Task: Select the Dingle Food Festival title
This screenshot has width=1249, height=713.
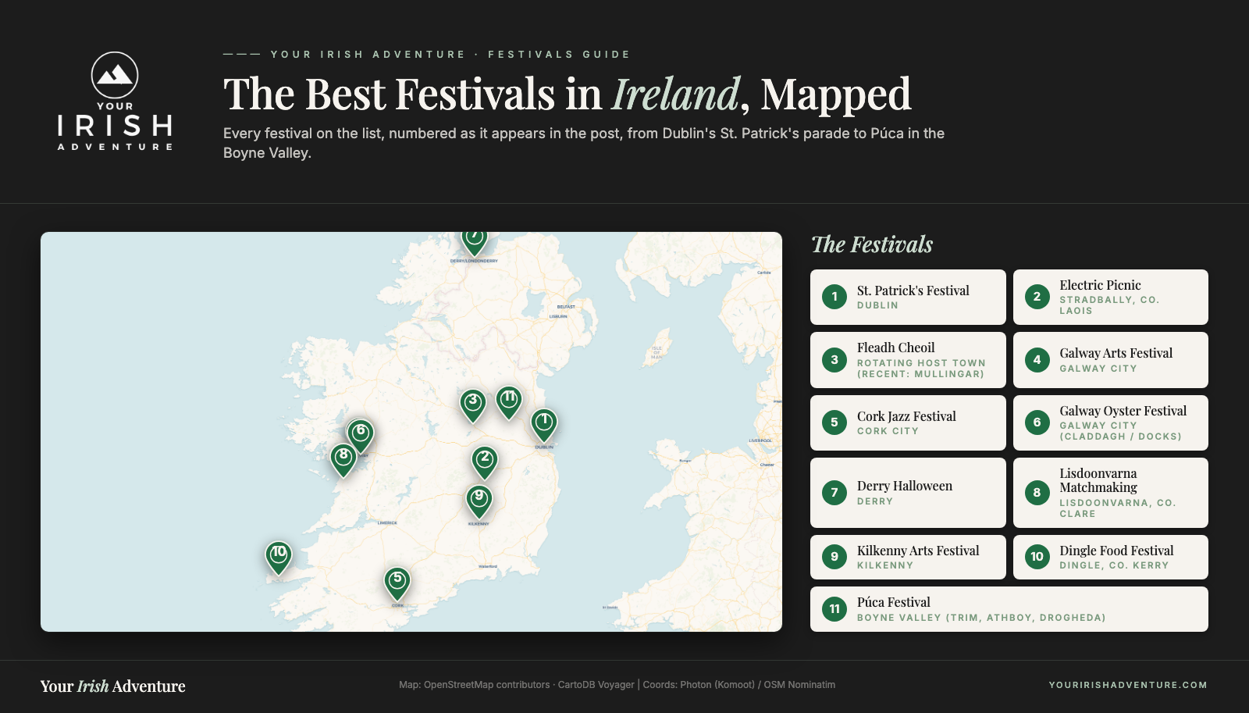Action: pos(1116,551)
